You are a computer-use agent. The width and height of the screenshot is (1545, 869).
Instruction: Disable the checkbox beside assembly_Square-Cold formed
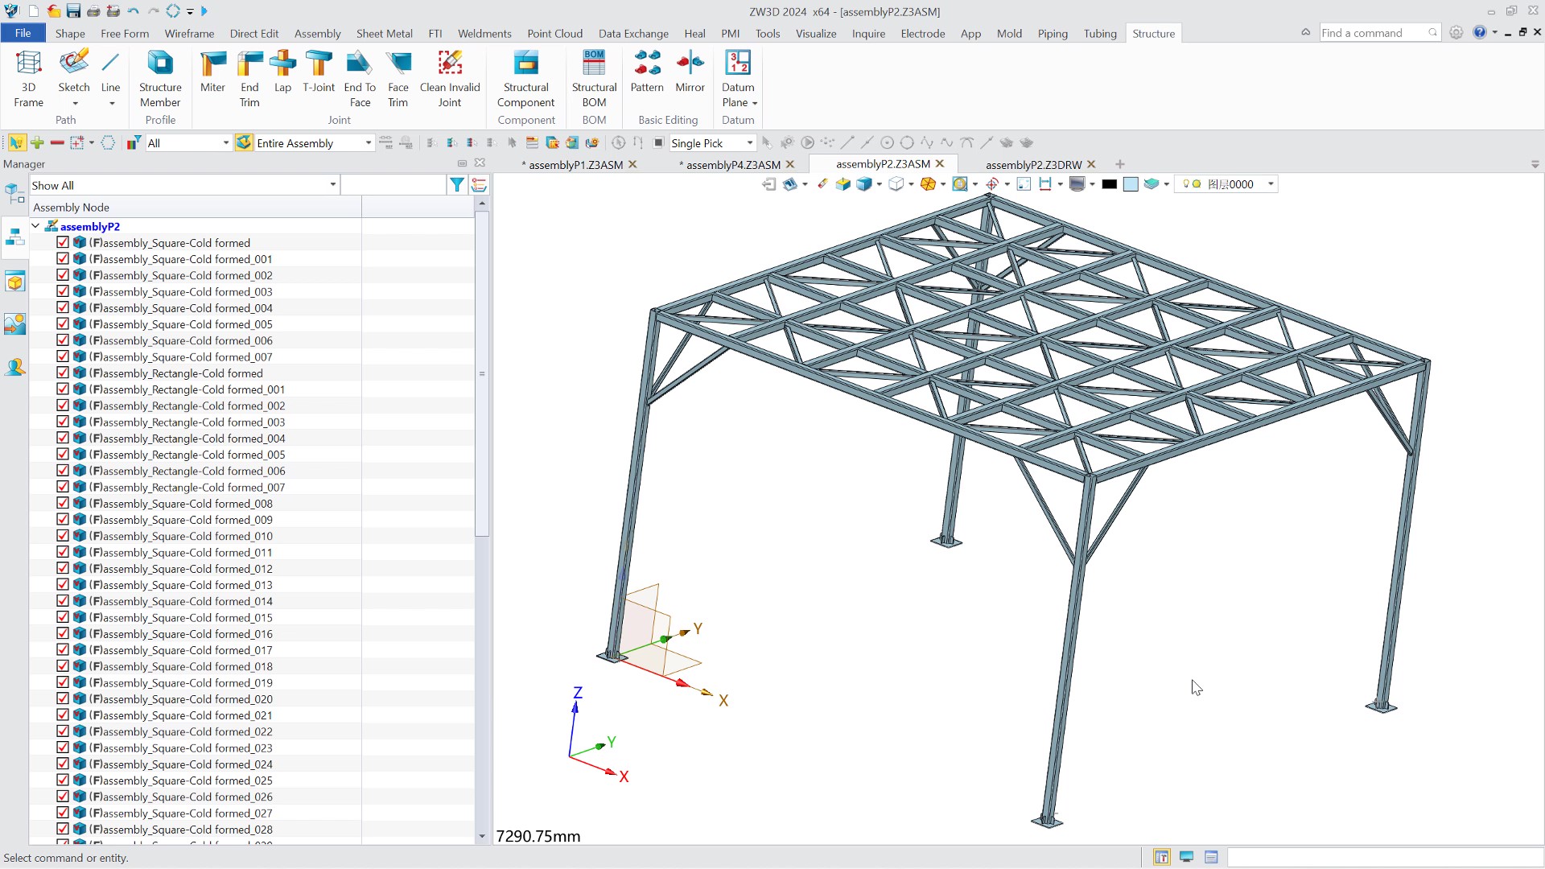tap(63, 241)
